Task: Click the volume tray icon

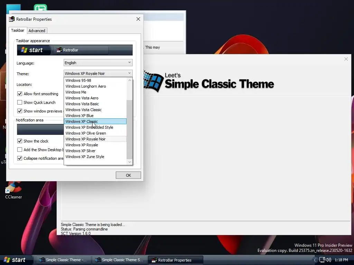Action: [328, 260]
